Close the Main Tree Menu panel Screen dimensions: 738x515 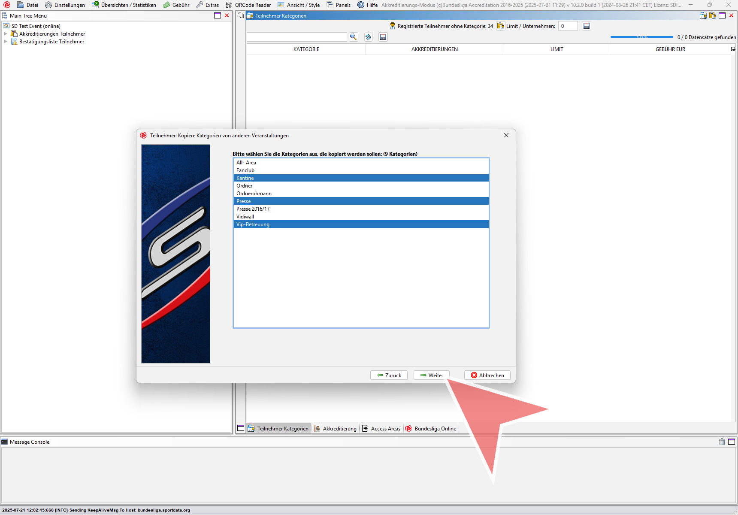(x=227, y=15)
